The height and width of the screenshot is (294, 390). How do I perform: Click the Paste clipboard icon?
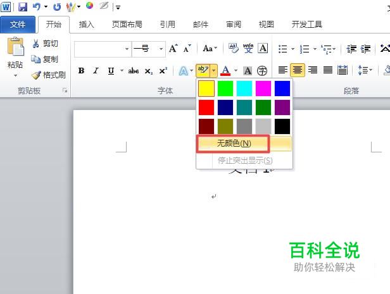(16, 46)
